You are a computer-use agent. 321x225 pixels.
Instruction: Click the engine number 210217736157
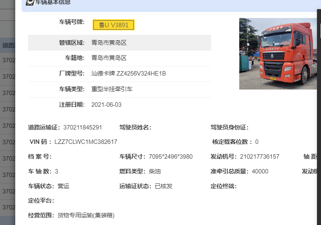click(259, 157)
